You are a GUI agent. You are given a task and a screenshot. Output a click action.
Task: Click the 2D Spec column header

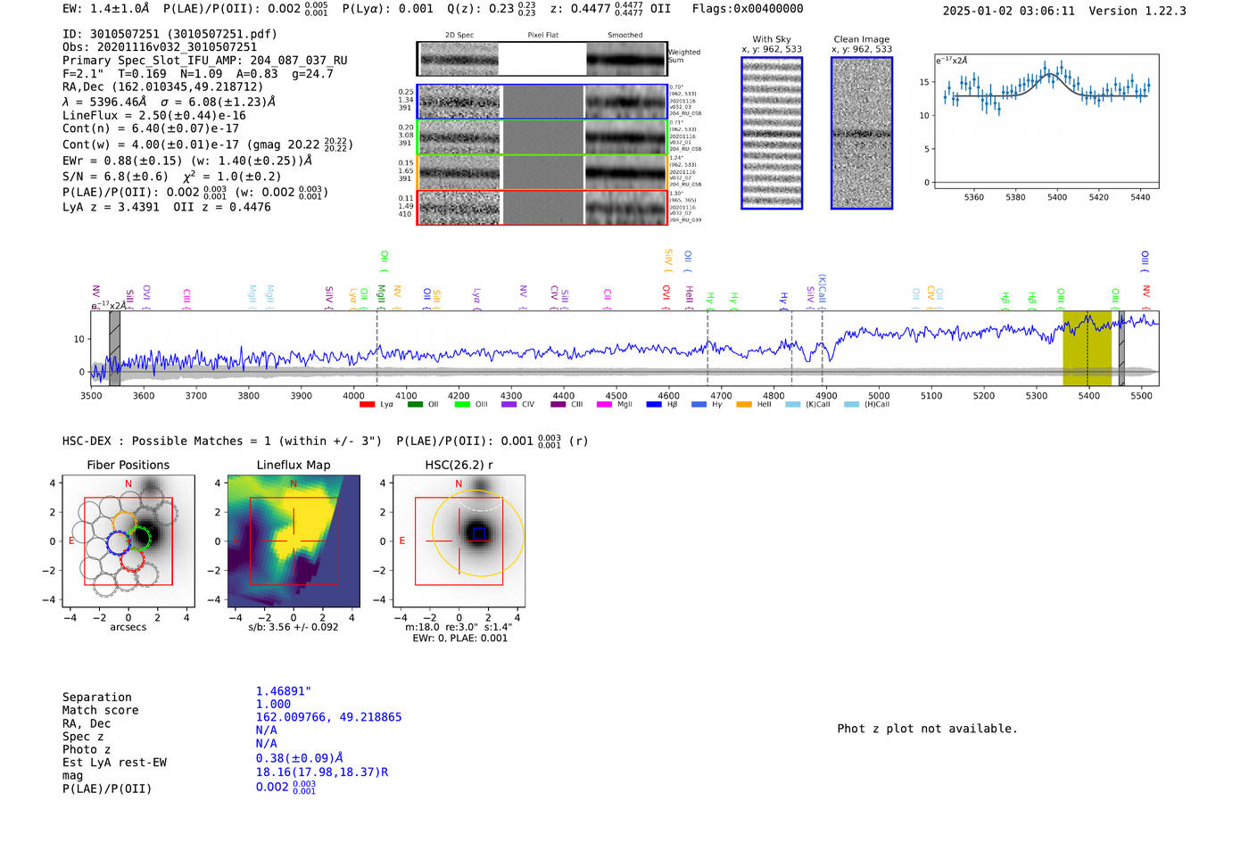pos(459,36)
